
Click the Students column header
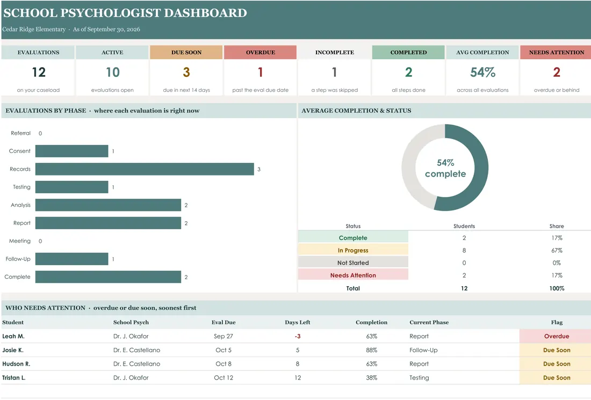pyautogui.click(x=464, y=226)
